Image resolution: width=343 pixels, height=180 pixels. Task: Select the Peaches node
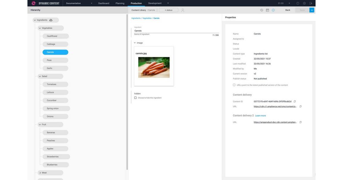pos(55,141)
